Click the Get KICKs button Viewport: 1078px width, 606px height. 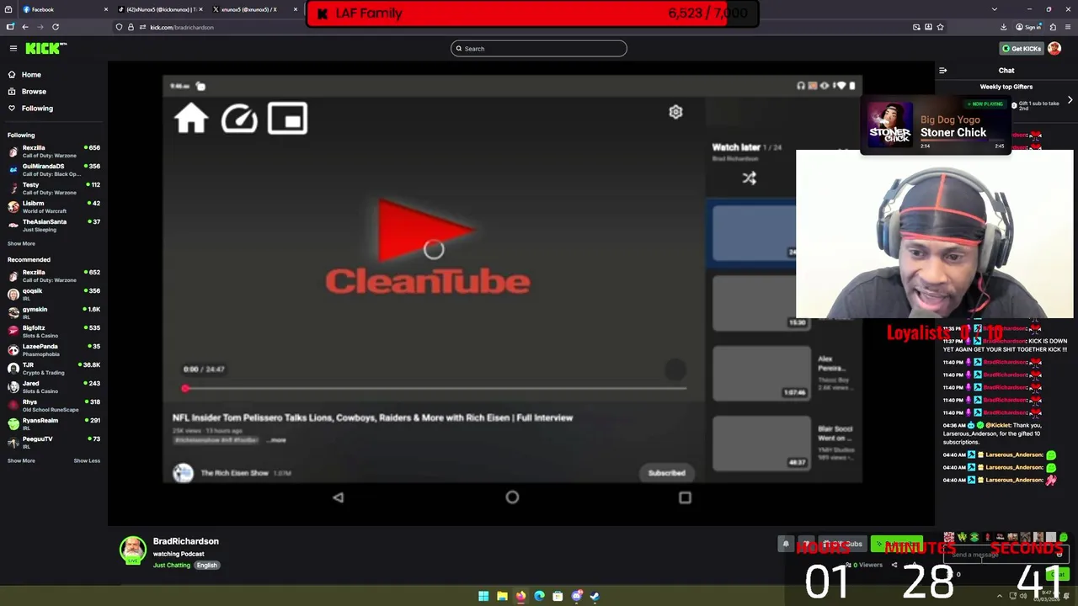coord(1021,49)
